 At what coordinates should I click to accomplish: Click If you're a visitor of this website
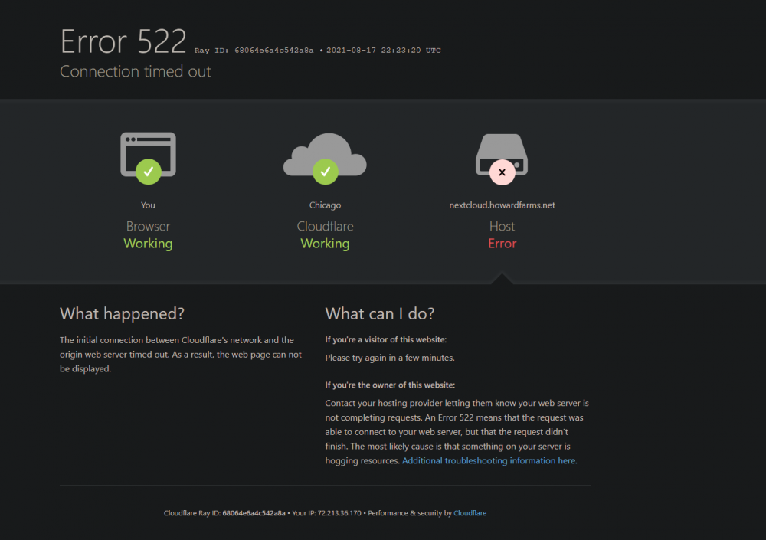386,339
